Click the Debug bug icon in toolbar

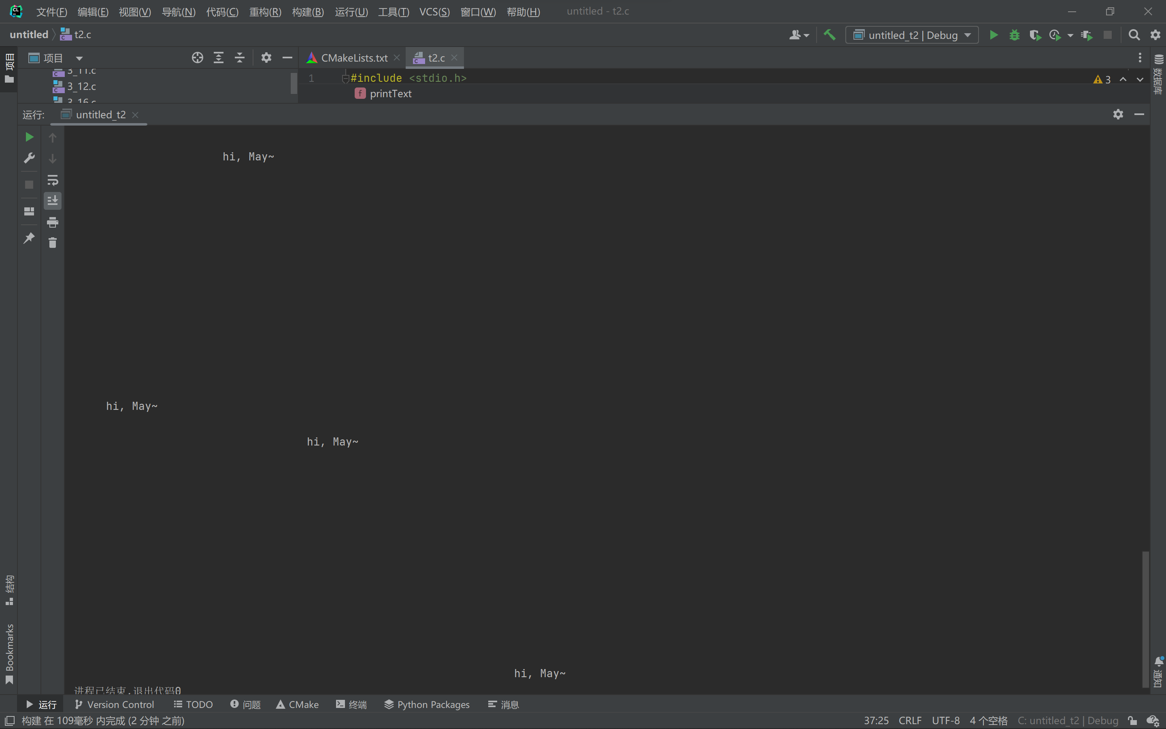(1014, 35)
